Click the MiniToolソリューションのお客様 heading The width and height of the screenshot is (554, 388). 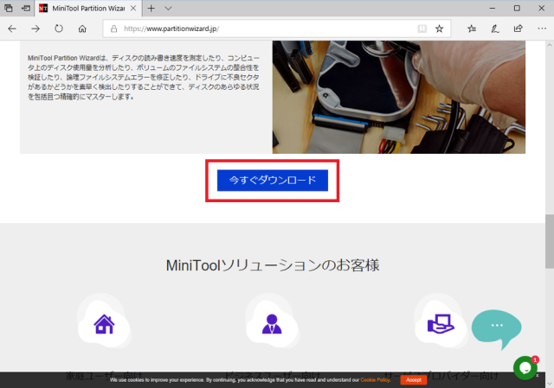pos(273,265)
